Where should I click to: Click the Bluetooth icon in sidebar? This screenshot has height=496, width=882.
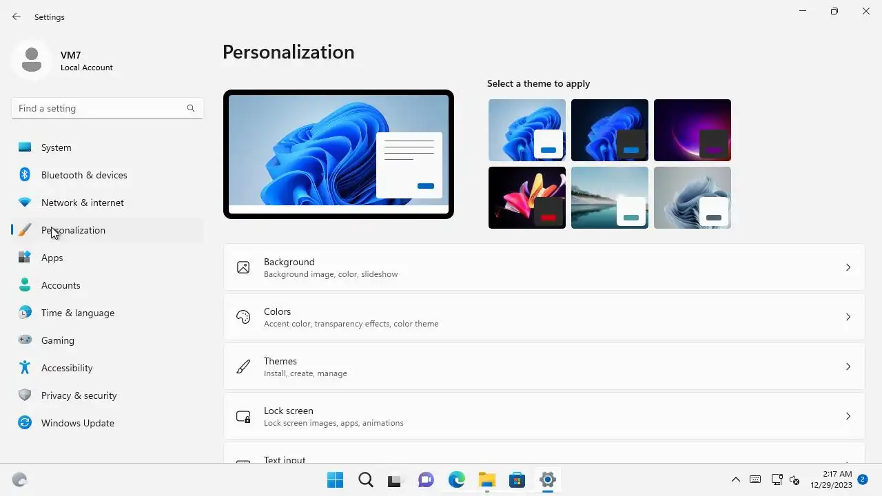click(25, 175)
